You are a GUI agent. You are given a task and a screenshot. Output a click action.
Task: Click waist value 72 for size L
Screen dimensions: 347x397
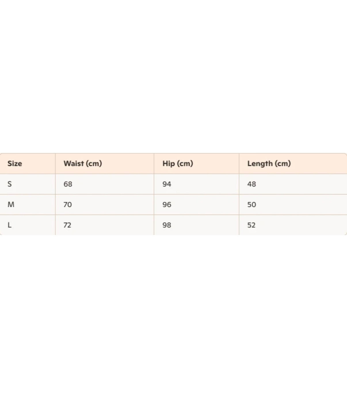(x=67, y=225)
